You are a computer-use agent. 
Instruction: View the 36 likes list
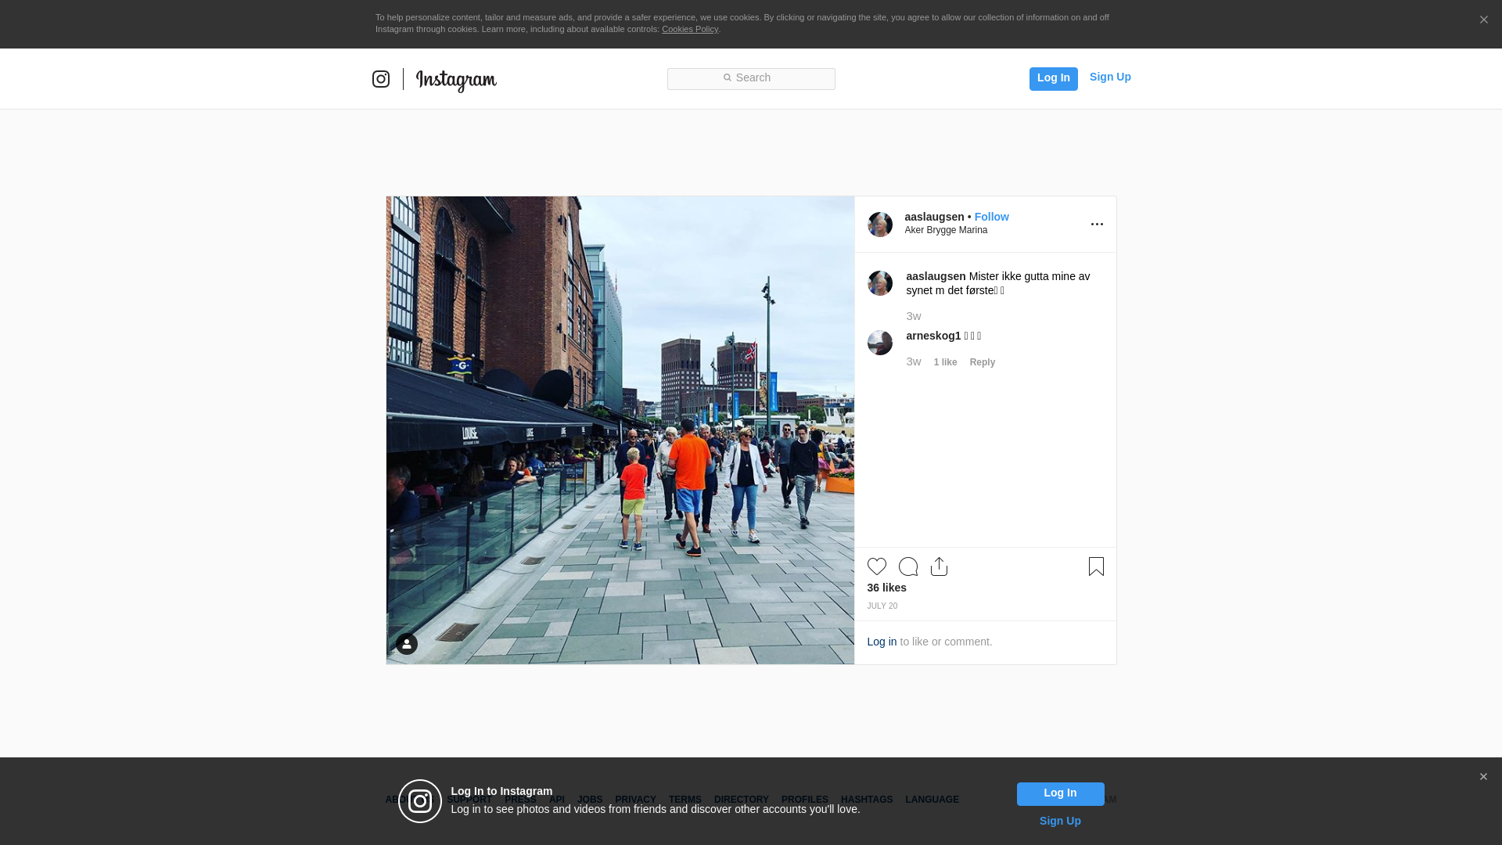[887, 588]
